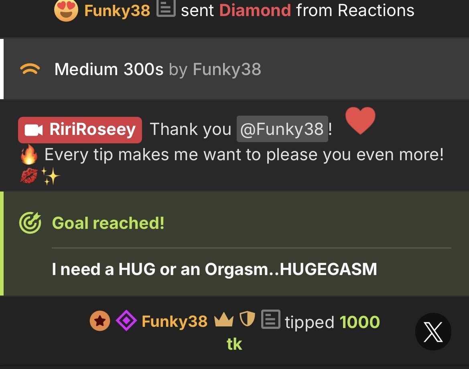Click the green goal target icon
The height and width of the screenshot is (369, 469).
tap(30, 223)
